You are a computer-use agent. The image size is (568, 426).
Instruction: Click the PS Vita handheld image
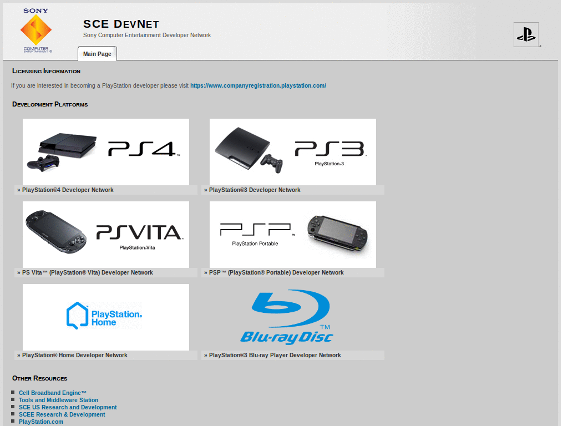[x=105, y=234]
